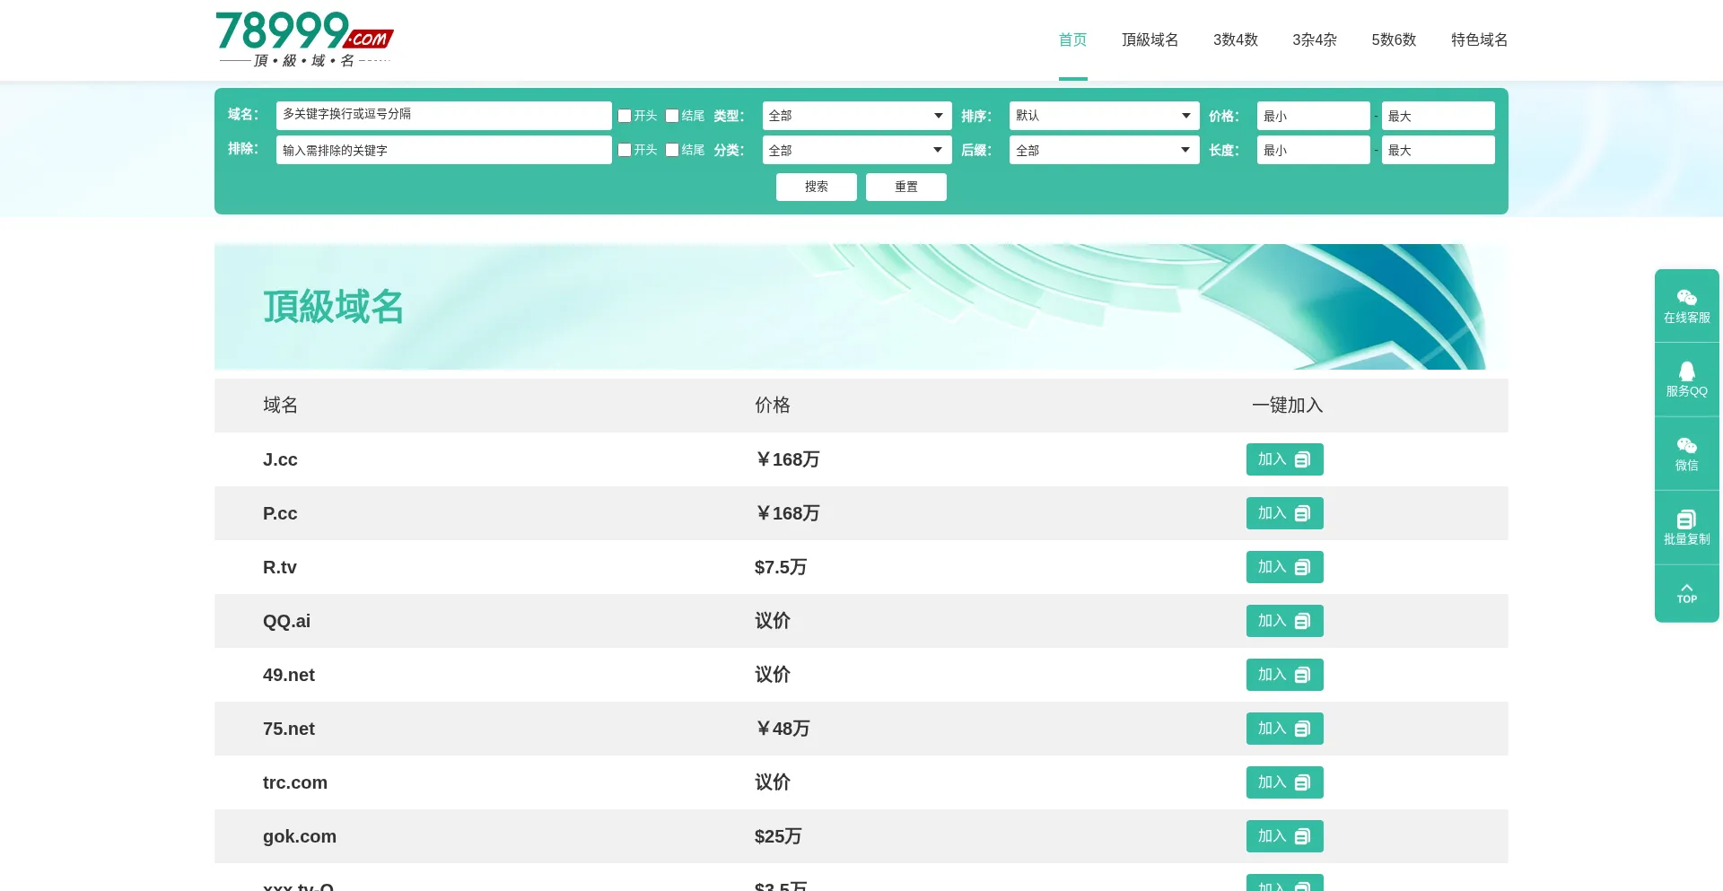Enable 开头 checkbox for 域名 keyword
Viewport: 1723px width, 891px height.
tap(625, 116)
